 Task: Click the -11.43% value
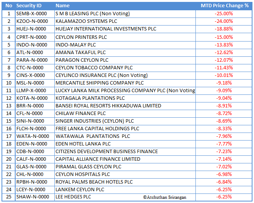pyautogui.click(x=224, y=68)
